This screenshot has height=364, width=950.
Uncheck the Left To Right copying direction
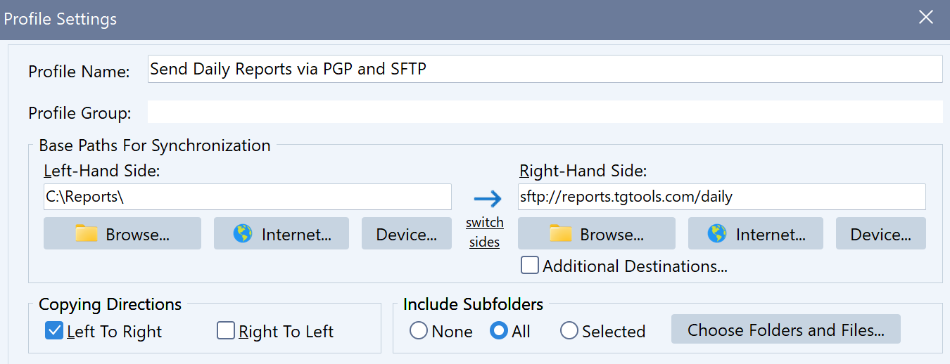click(54, 331)
